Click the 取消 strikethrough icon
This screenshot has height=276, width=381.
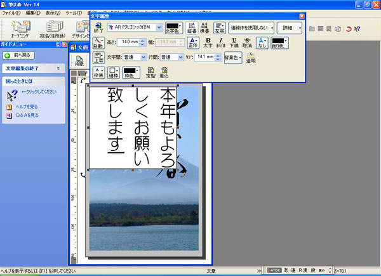tap(247, 43)
